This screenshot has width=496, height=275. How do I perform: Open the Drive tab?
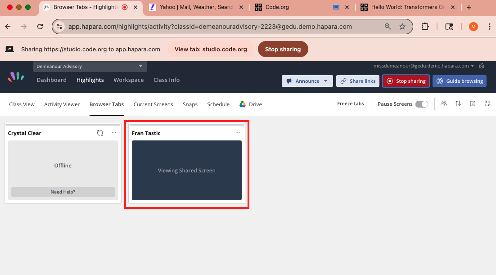point(251,104)
